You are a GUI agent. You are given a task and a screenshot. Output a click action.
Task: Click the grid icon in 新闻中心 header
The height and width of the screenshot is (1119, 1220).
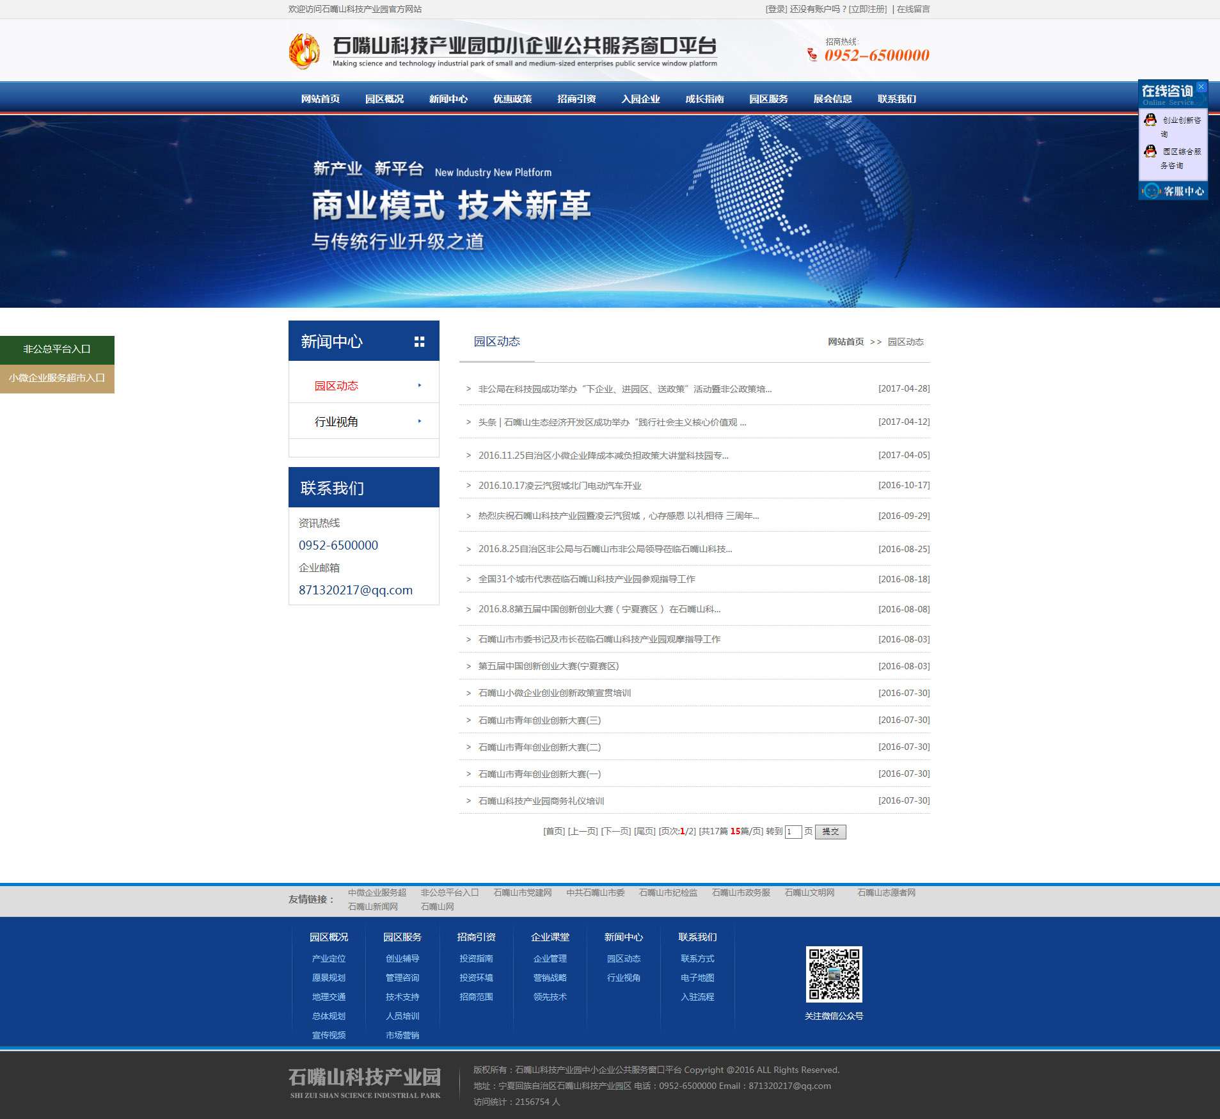pyautogui.click(x=419, y=342)
